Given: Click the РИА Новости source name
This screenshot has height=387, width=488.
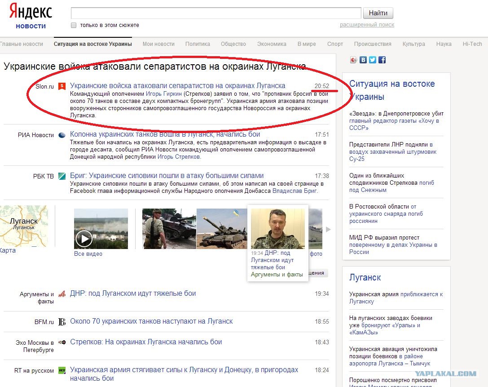Looking at the screenshot, I should click(36, 135).
